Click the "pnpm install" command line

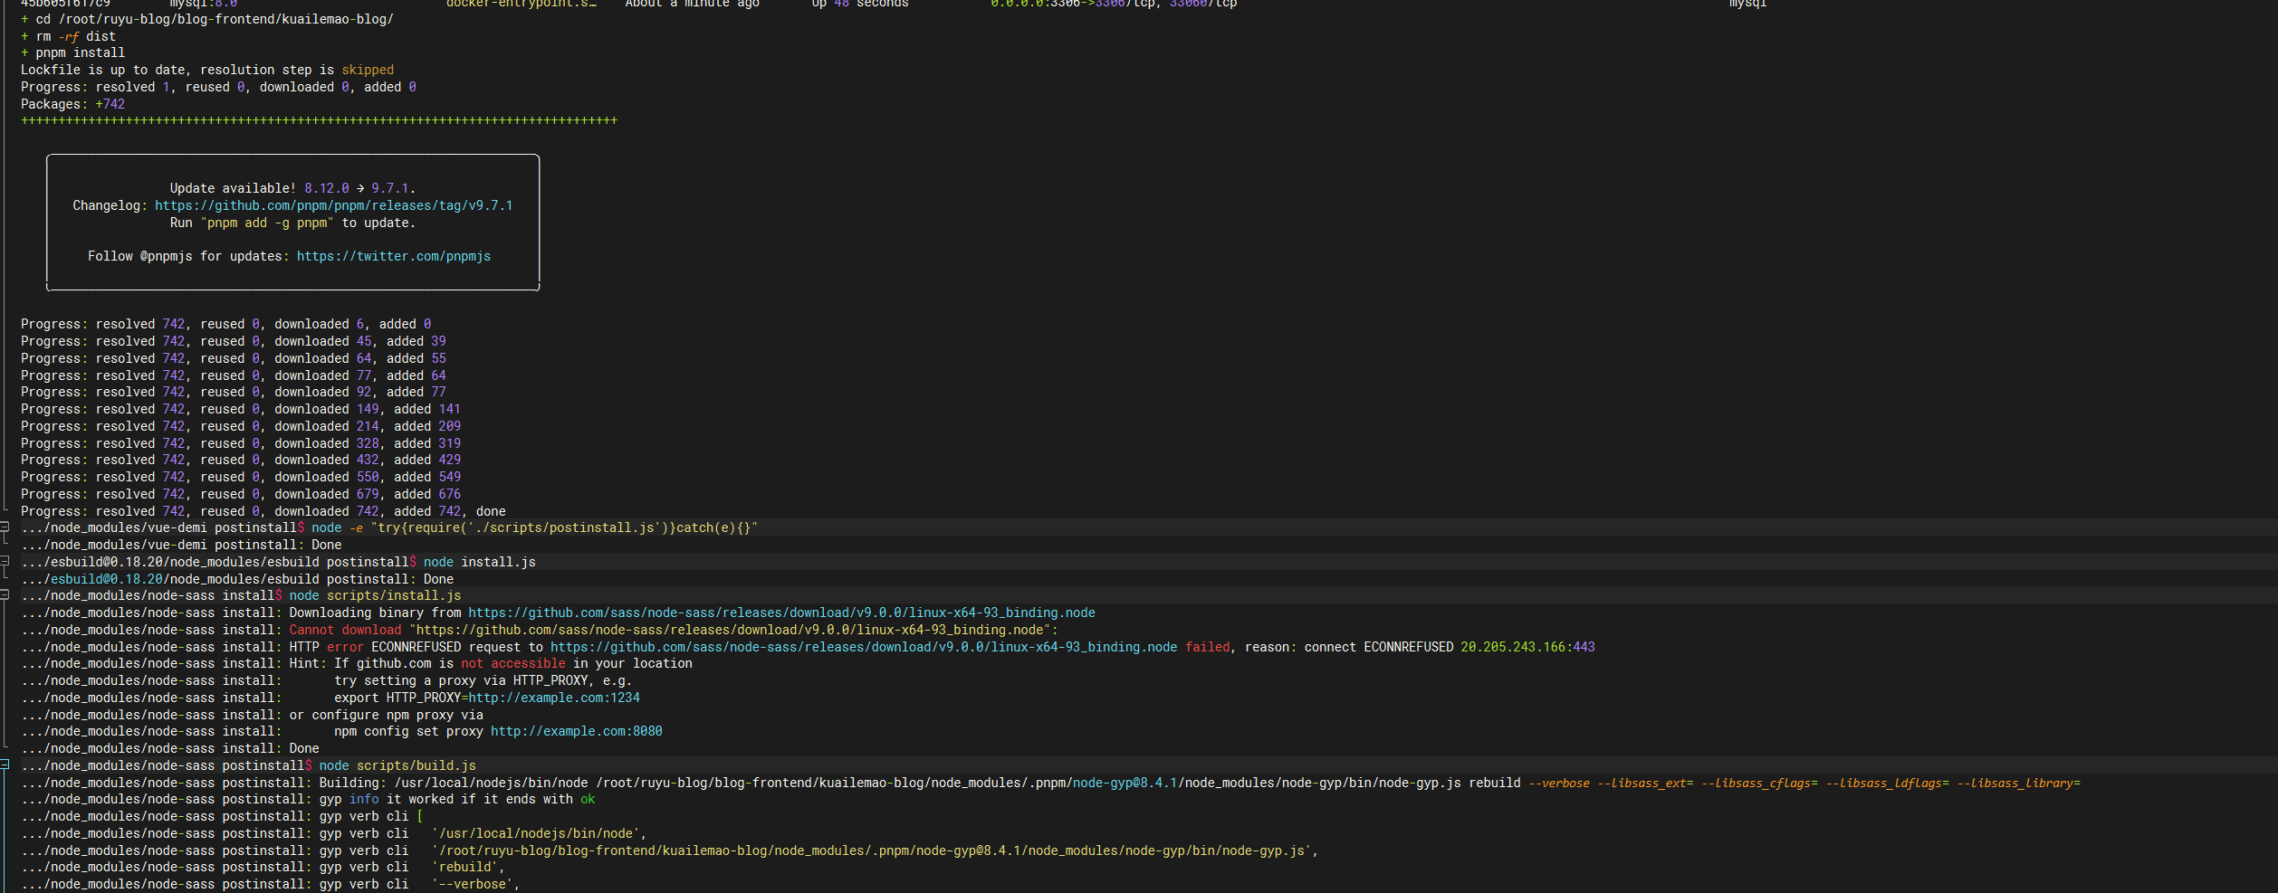[x=72, y=52]
